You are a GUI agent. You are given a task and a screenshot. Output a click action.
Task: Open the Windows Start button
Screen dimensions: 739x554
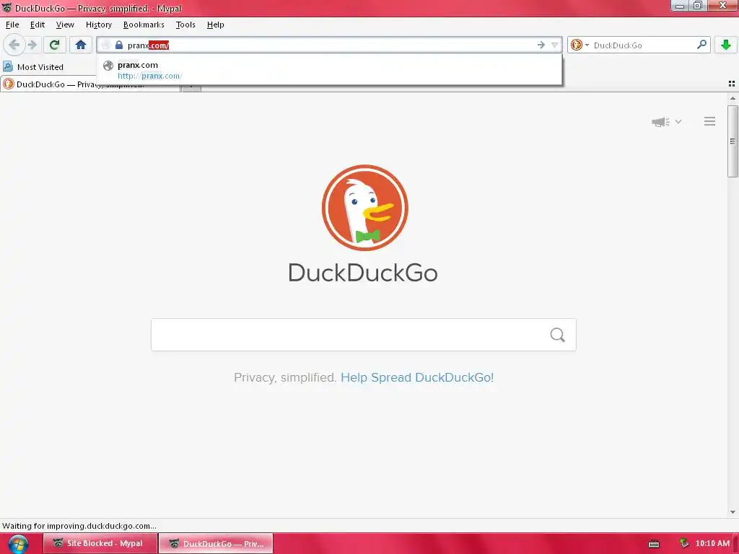pos(18,544)
